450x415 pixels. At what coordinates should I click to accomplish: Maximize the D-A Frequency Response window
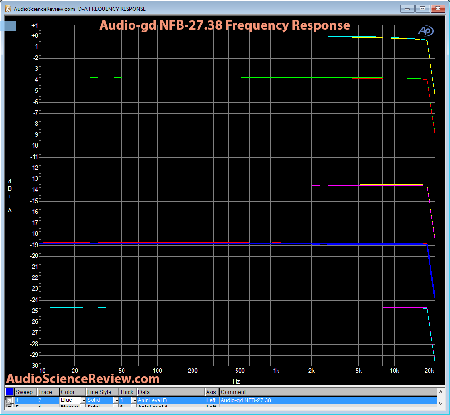pos(422,9)
